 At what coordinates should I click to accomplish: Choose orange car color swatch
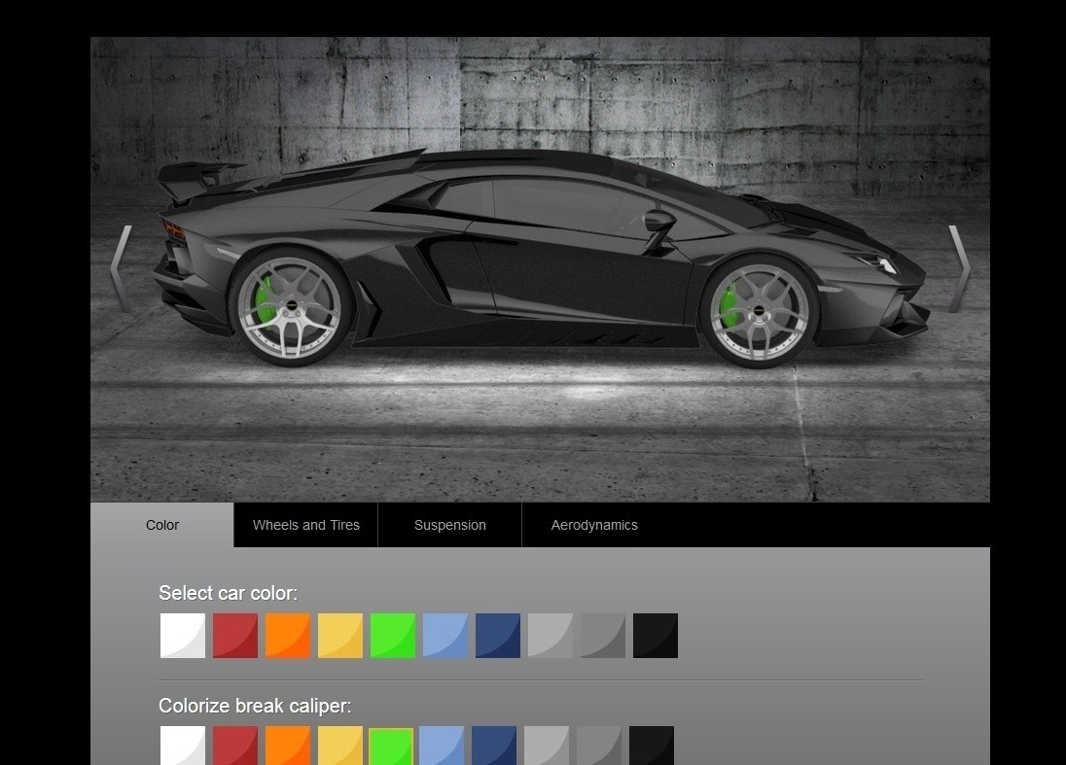tap(288, 636)
